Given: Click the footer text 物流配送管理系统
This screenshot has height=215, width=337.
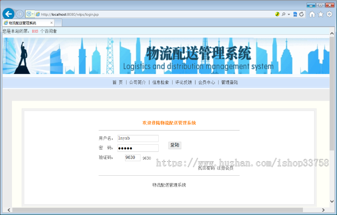Looking at the screenshot, I should tap(169, 185).
